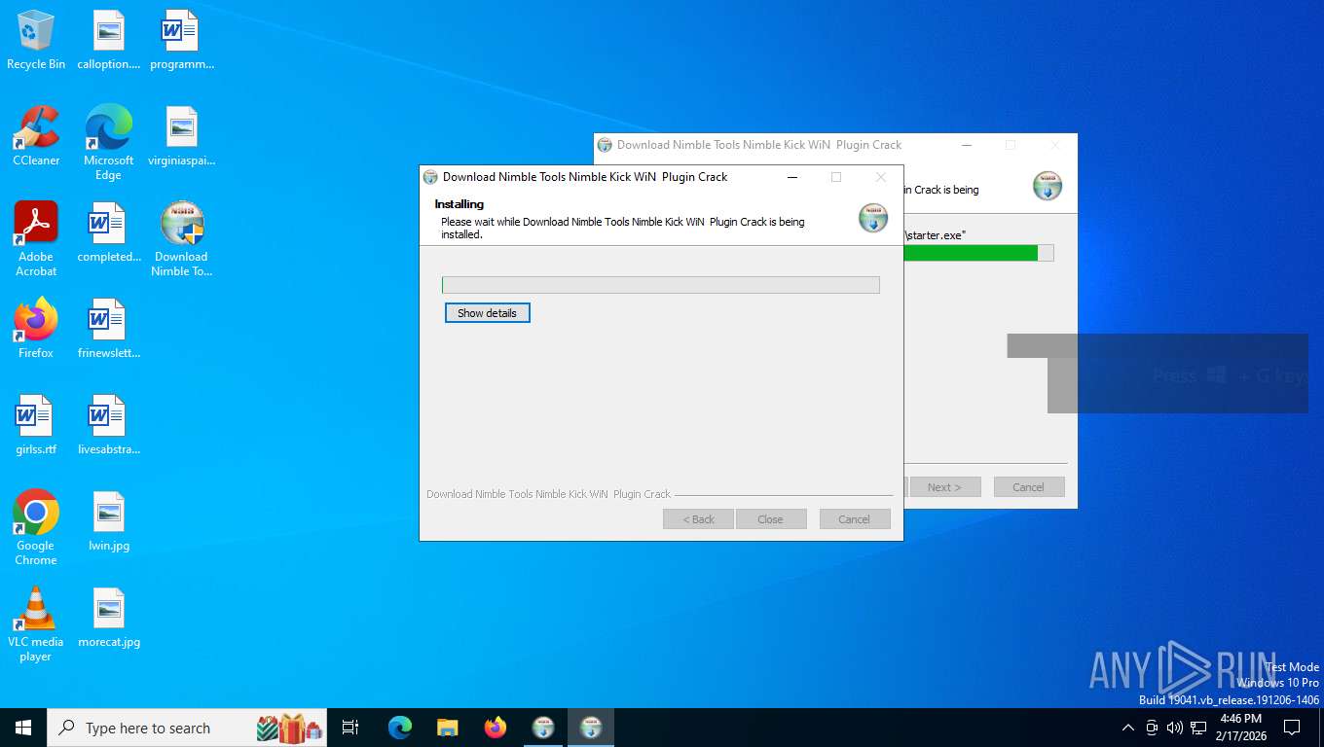Viewport: 1324px width, 747px height.
Task: Open the notification center icon
Action: (1292, 728)
